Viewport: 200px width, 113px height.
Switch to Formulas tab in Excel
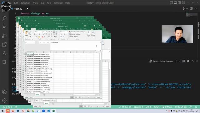click(52, 29)
